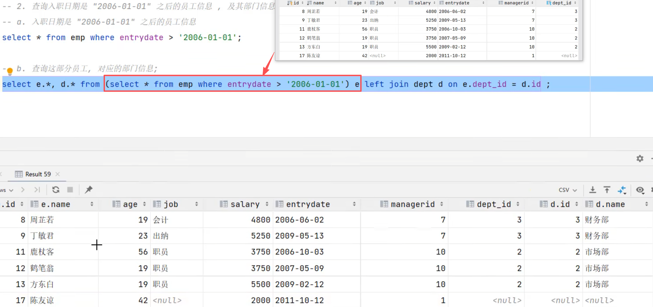Viewport: 653px width, 307px height.
Task: Sort the d.name column via its arrows
Action: (x=646, y=204)
